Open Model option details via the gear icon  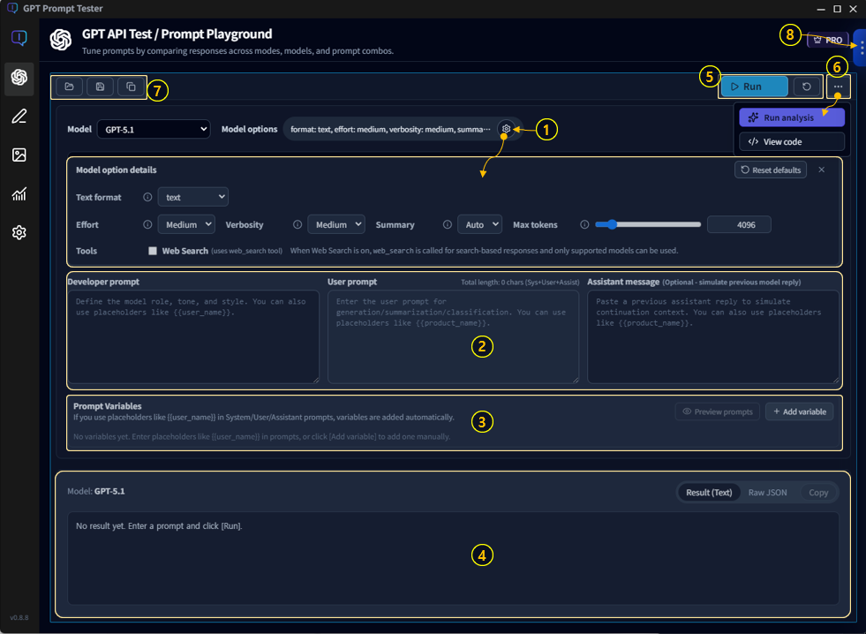point(506,129)
